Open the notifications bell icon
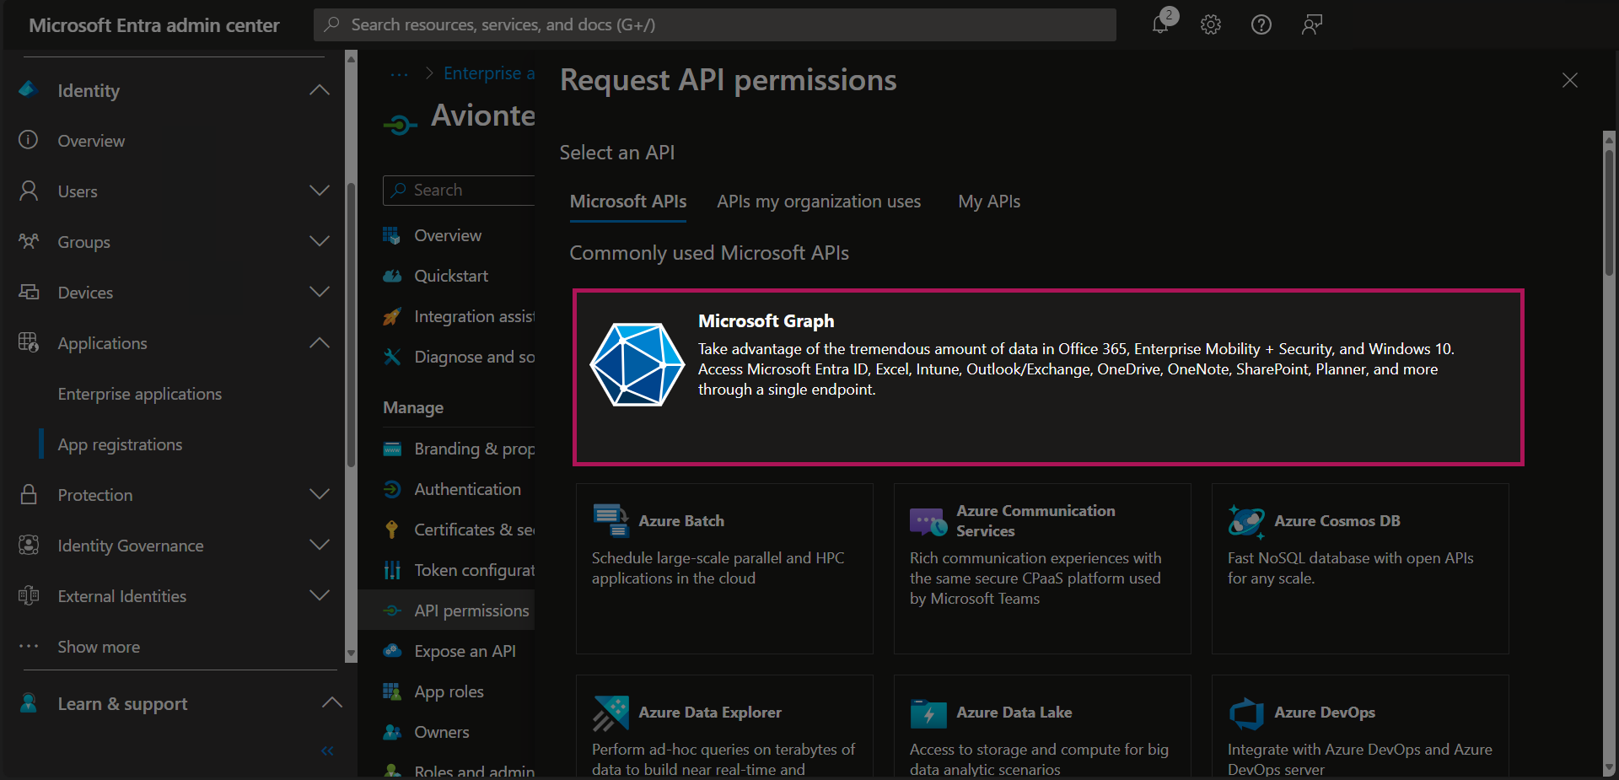The height and width of the screenshot is (780, 1619). pos(1160,24)
